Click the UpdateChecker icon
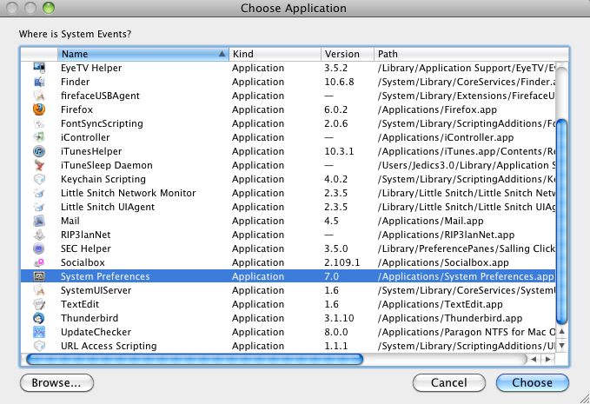Viewport: 590px width, 404px height. (x=39, y=332)
